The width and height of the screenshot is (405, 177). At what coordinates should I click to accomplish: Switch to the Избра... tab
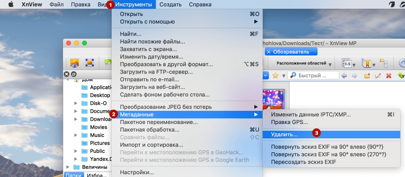96,175
